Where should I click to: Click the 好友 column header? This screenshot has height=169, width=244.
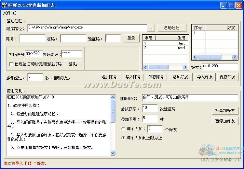pos(221,28)
